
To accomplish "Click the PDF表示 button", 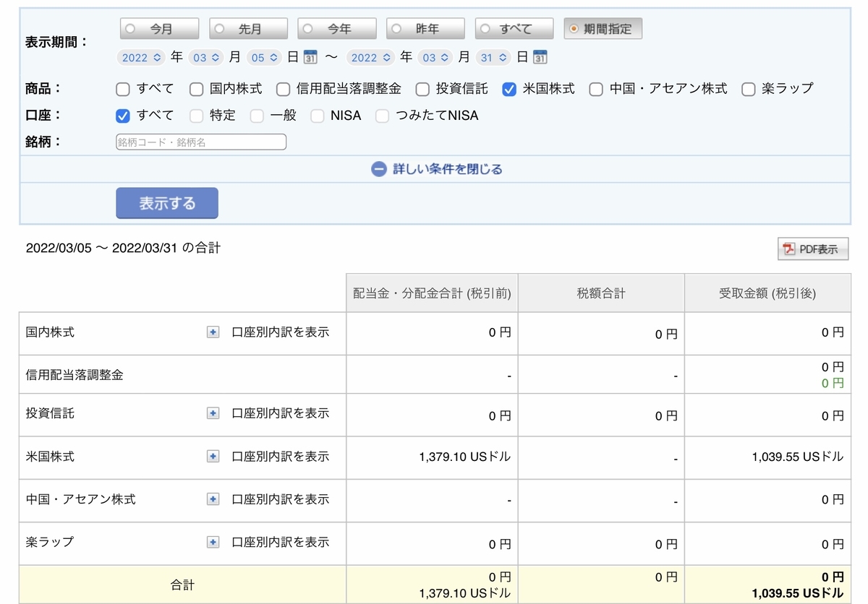I will coord(813,249).
